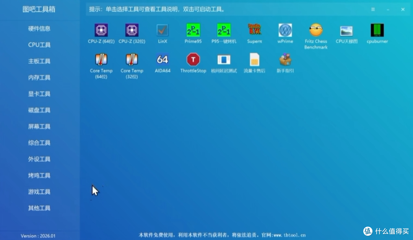Open the CPU天梯图 picture icon

point(346,31)
